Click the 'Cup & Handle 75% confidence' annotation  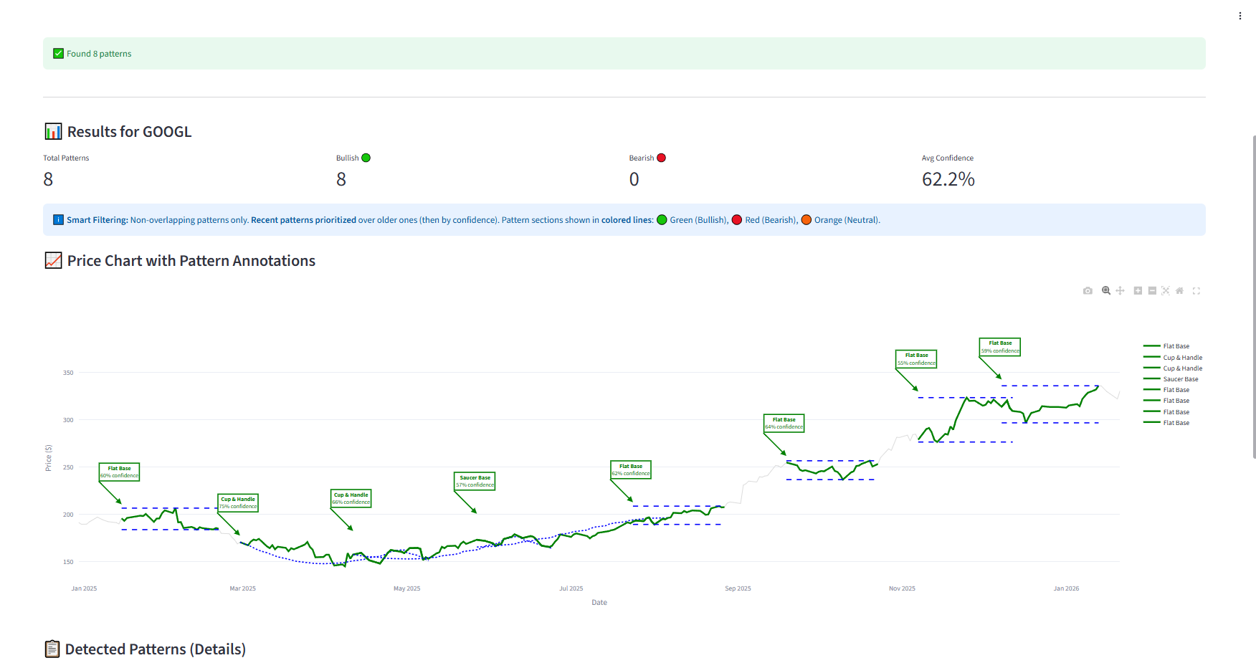click(x=237, y=502)
